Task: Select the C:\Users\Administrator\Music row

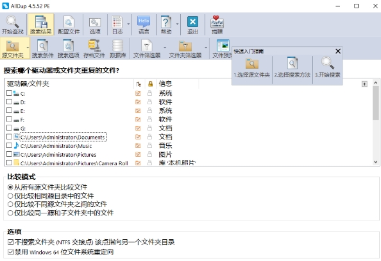Action: [56, 146]
